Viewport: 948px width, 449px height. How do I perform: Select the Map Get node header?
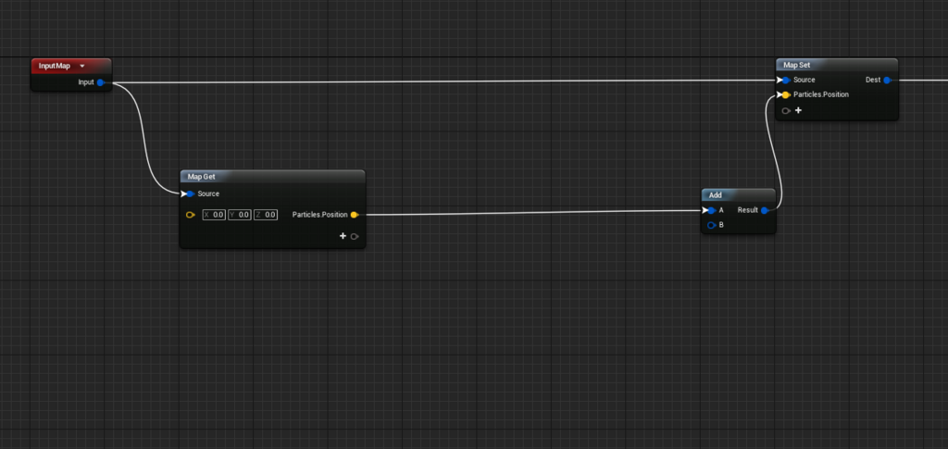click(273, 177)
